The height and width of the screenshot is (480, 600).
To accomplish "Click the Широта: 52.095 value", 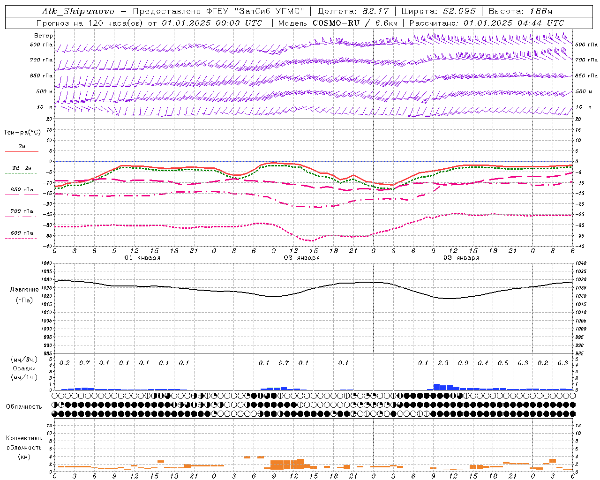I will pyautogui.click(x=438, y=11).
